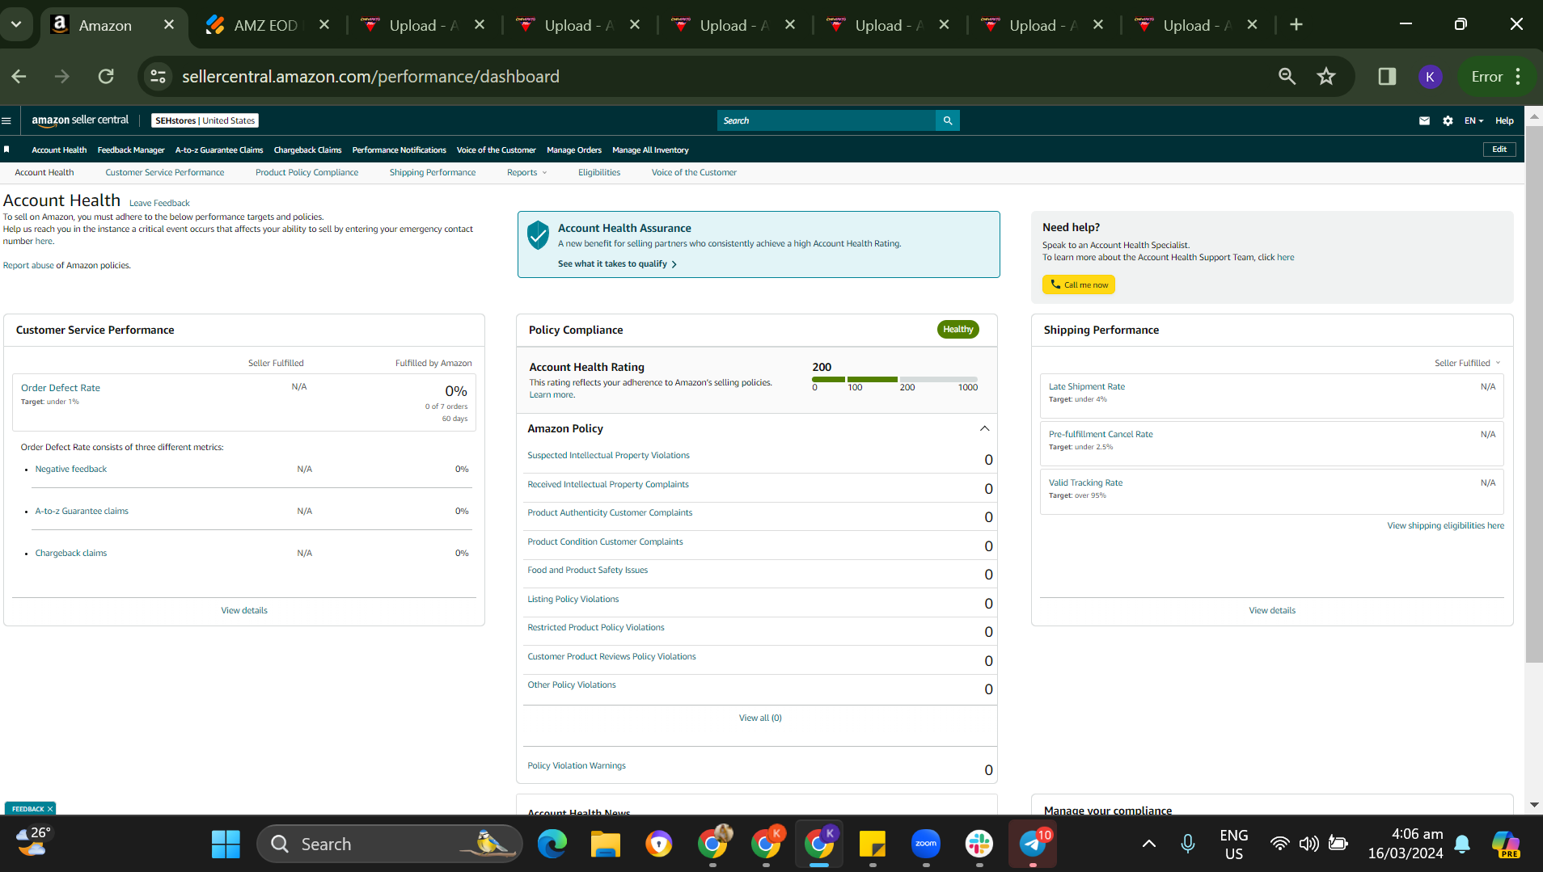Open the Valid Tracking Rate link
Screen dimensions: 1543x872
1086,482
